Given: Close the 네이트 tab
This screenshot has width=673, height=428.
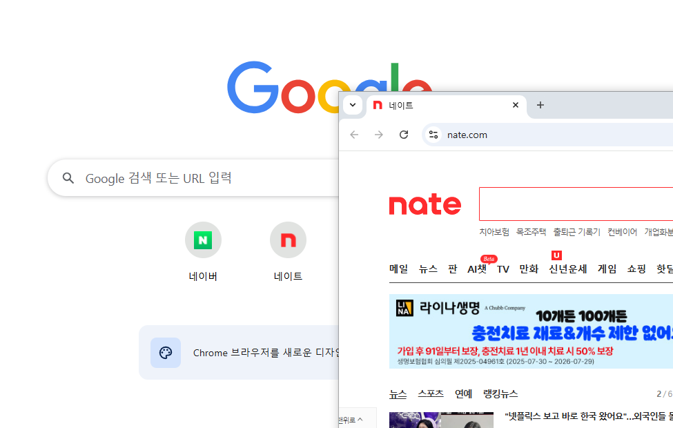Looking at the screenshot, I should pyautogui.click(x=516, y=105).
